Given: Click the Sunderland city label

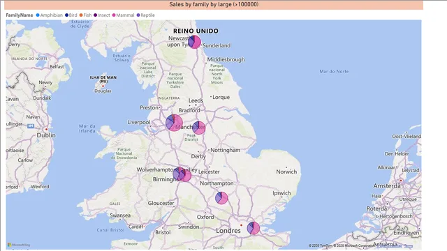Looking at the screenshot, I should (x=217, y=45).
